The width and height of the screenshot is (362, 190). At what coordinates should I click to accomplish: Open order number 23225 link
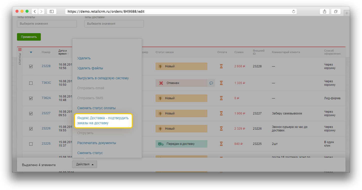pos(46,144)
